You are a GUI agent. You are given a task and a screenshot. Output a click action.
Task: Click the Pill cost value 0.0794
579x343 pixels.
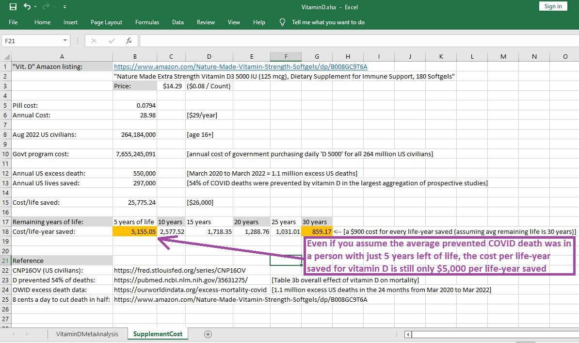135,105
